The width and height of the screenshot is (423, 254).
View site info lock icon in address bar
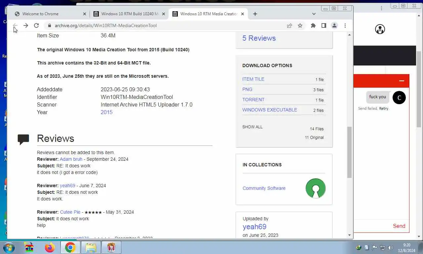pos(50,25)
